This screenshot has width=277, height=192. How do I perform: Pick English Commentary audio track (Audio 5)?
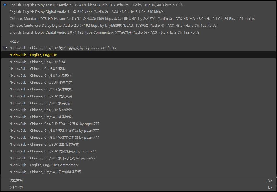[x=104, y=32]
